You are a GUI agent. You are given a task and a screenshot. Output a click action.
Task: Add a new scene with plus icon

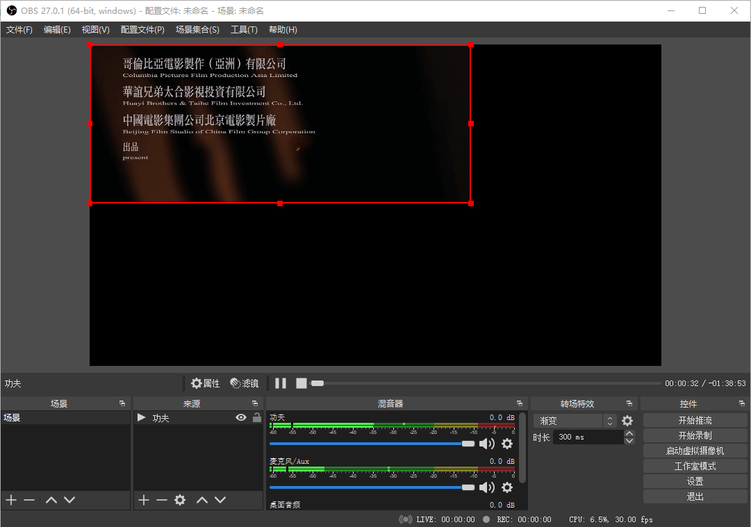pyautogui.click(x=11, y=500)
